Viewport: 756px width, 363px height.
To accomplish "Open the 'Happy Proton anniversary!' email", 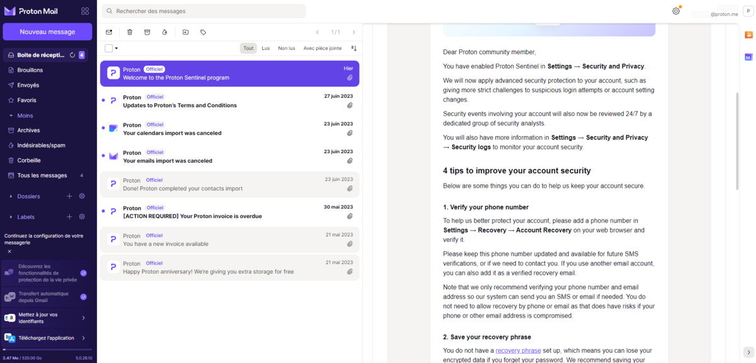I will pos(230,267).
